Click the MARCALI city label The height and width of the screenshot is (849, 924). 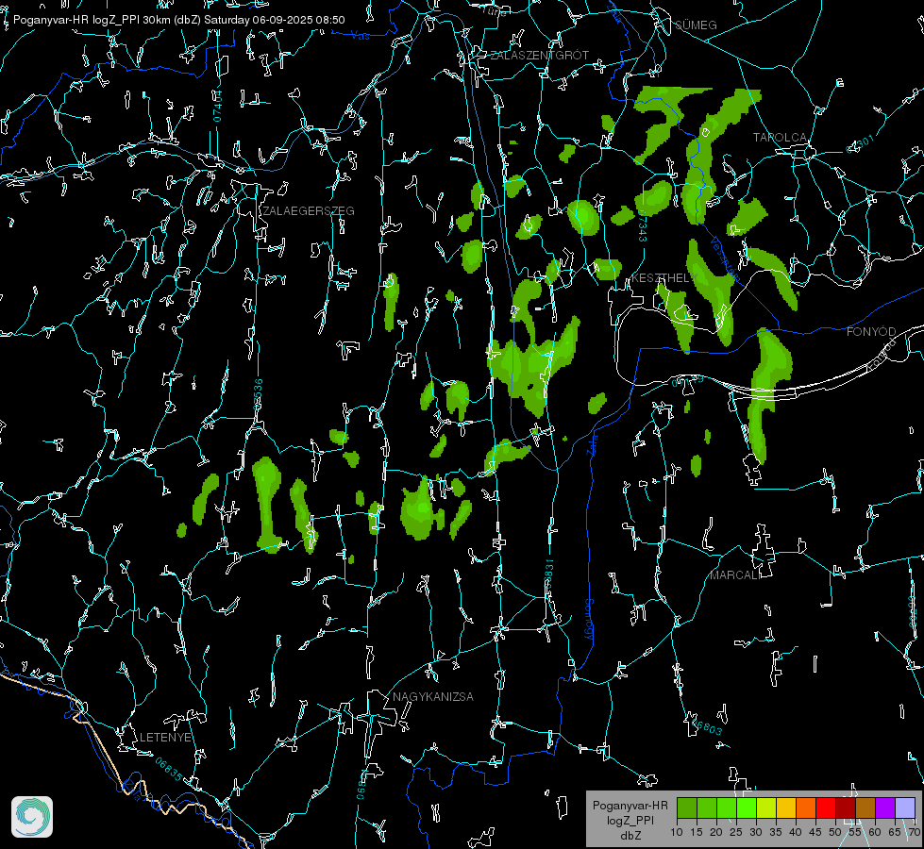735,575
